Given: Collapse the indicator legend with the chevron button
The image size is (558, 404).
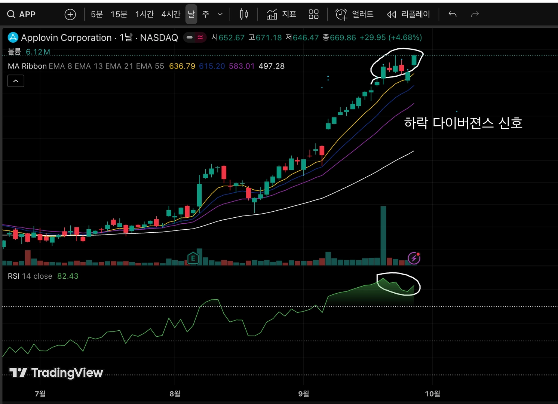Looking at the screenshot, I should (16, 81).
